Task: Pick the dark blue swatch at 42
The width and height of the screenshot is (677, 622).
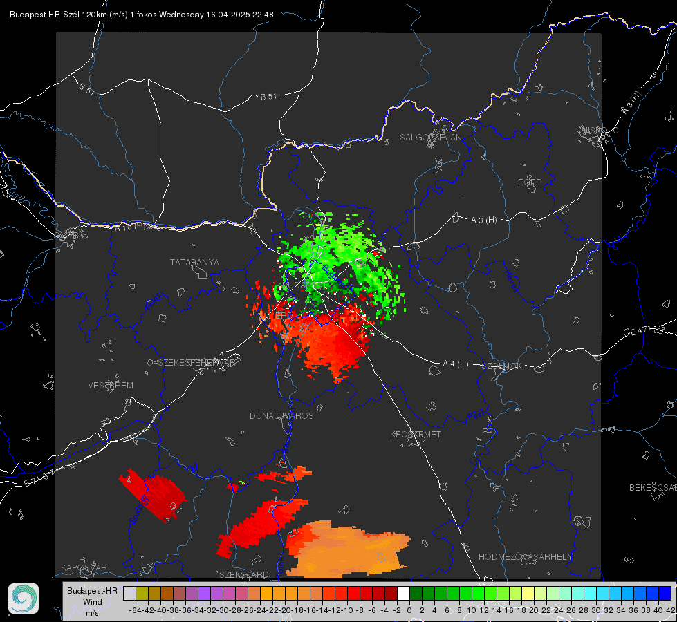Action: pos(665,593)
